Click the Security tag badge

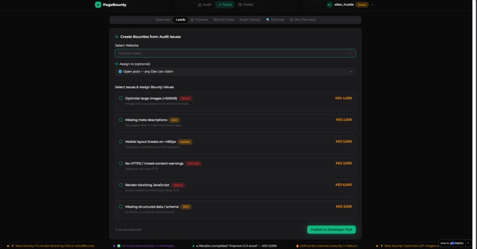coord(193,163)
